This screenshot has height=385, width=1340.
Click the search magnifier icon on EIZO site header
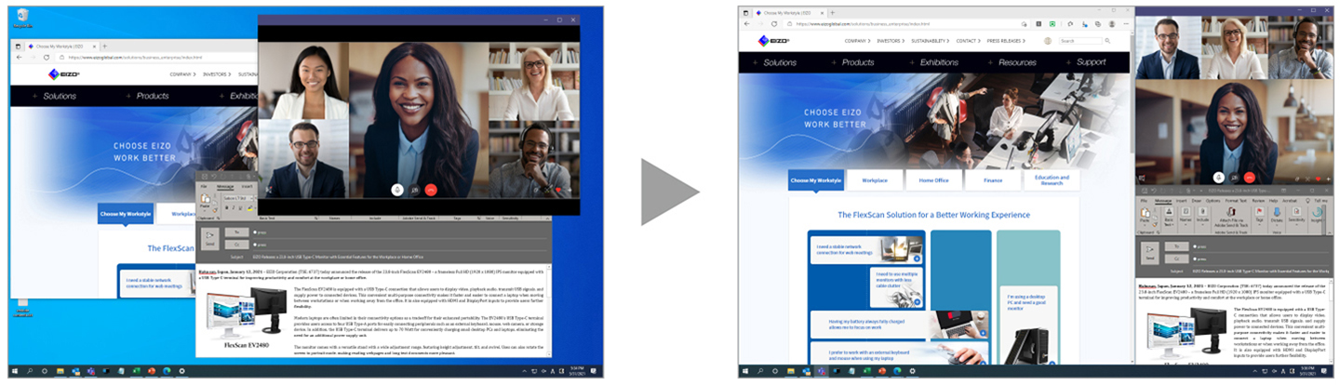pyautogui.click(x=1107, y=41)
